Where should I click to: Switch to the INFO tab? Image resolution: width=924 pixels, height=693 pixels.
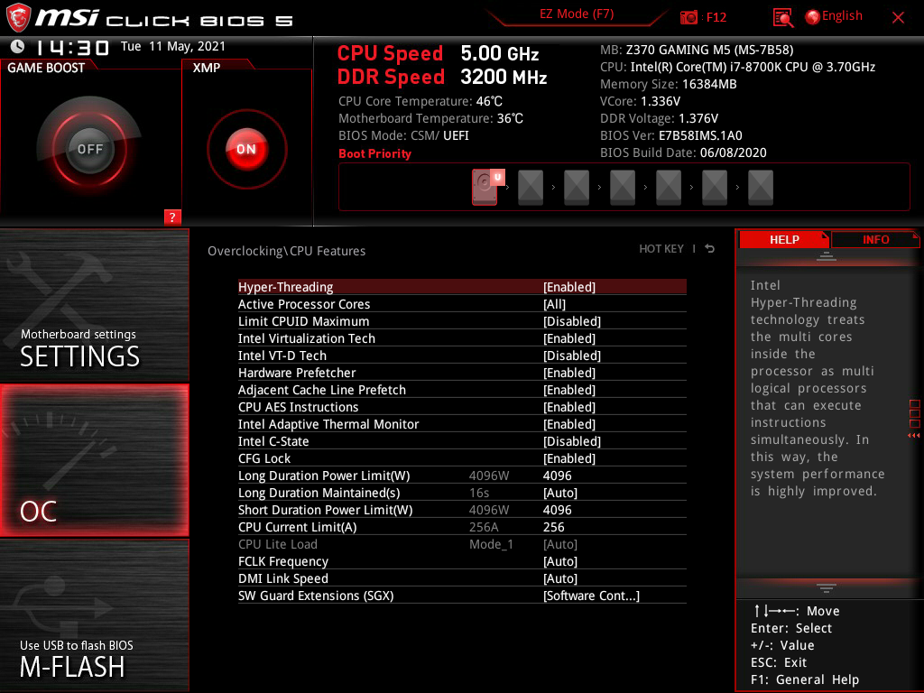[875, 240]
